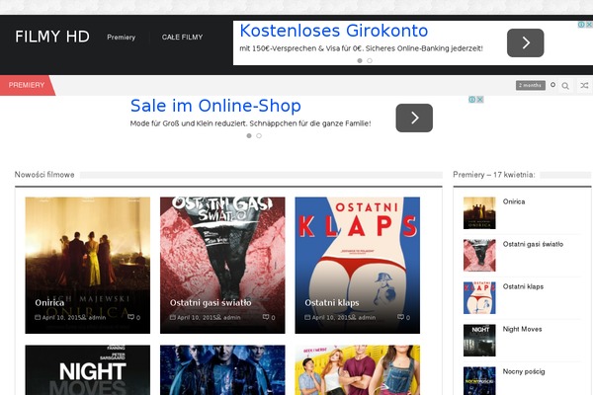Viewport: 593px width, 395px height.
Task: Click the 2 months ticker badge
Action: coord(530,85)
